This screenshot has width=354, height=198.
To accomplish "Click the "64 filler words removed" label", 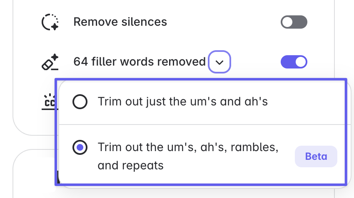I will click(x=139, y=62).
